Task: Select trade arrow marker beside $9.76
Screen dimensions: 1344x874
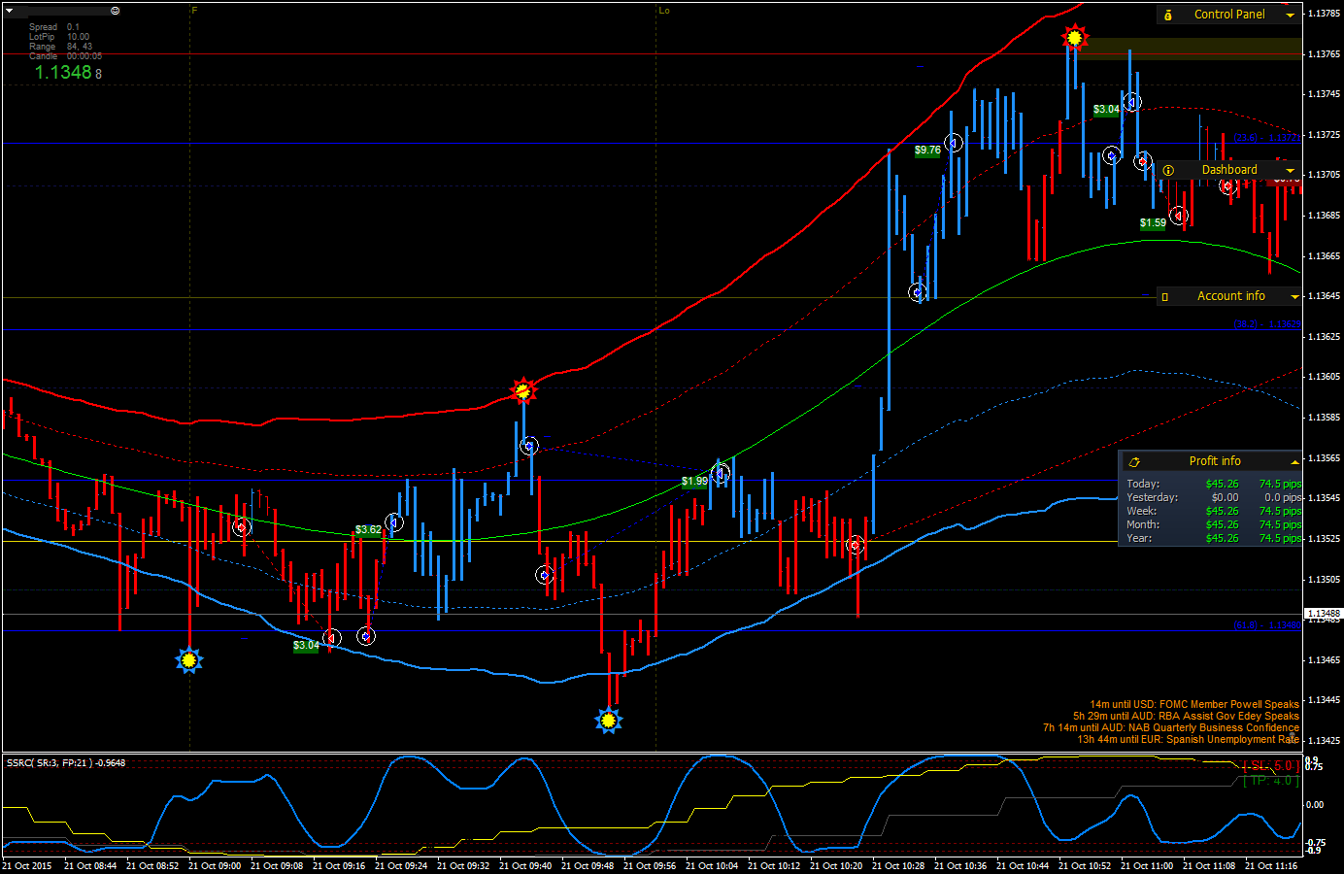Action: [x=954, y=143]
